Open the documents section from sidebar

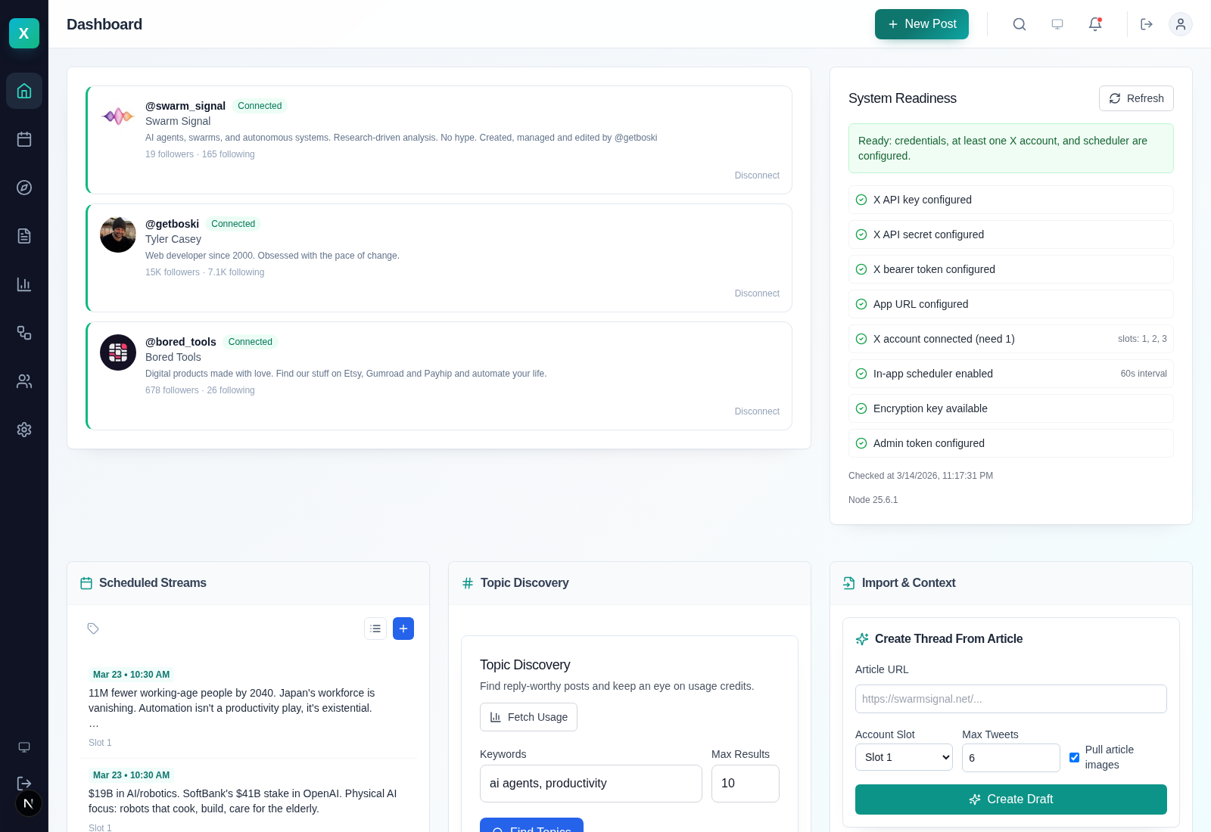(x=24, y=236)
